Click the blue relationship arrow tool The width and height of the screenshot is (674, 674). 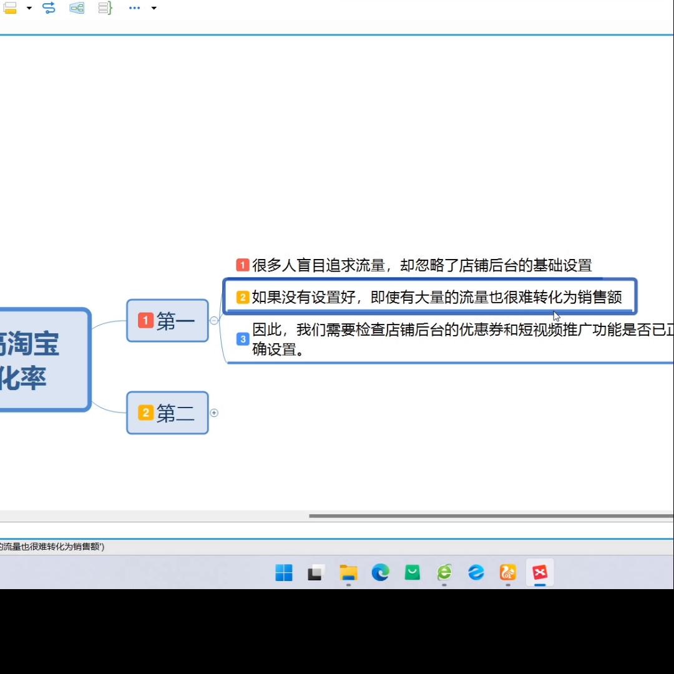[x=49, y=7]
